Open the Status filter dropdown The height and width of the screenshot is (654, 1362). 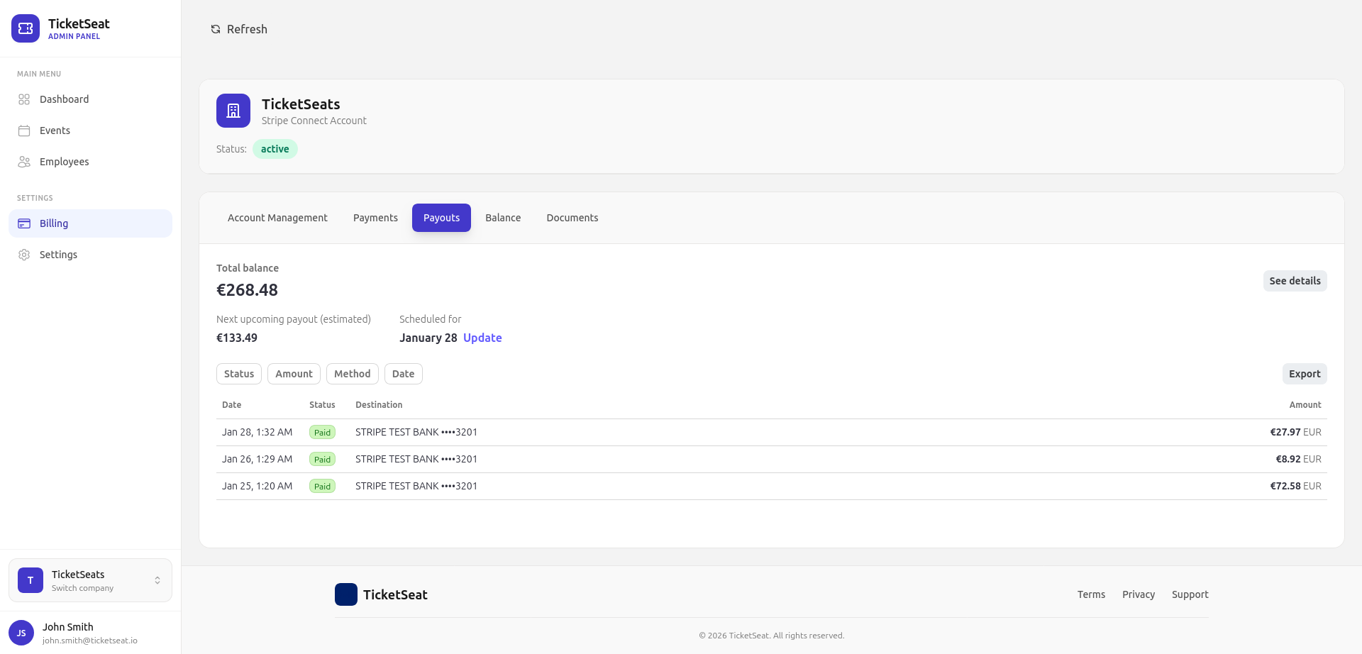pyautogui.click(x=239, y=374)
